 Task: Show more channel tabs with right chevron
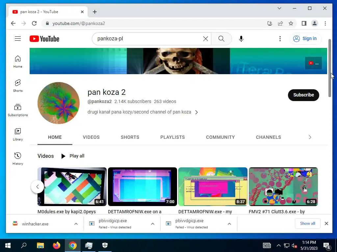tap(310, 137)
